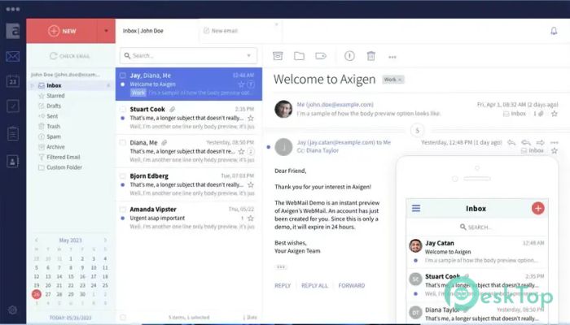Tick checkbox for Stuart Cook email
This screenshot has width=570, height=325.
tap(123, 109)
